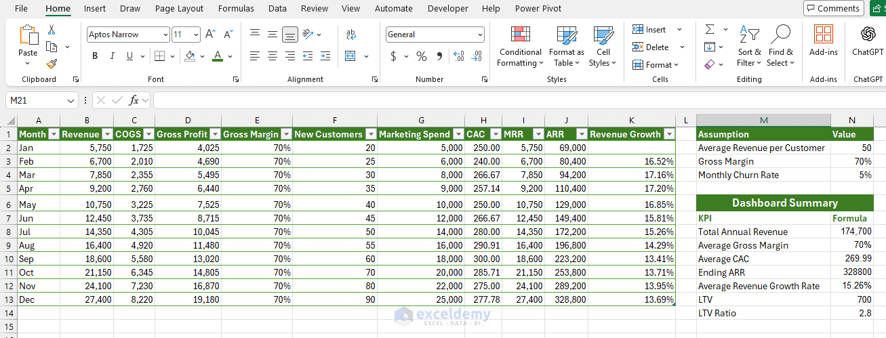Toggle Bold formatting
The image size is (886, 338).
(95, 56)
